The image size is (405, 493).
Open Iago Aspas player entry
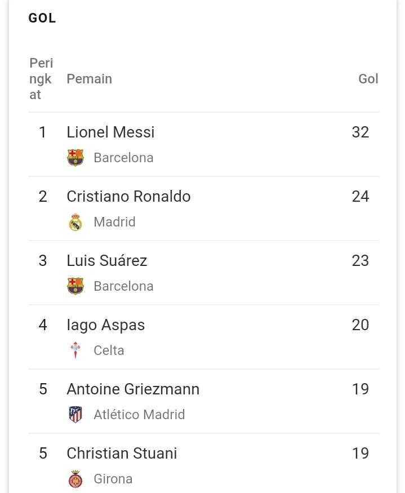106,325
